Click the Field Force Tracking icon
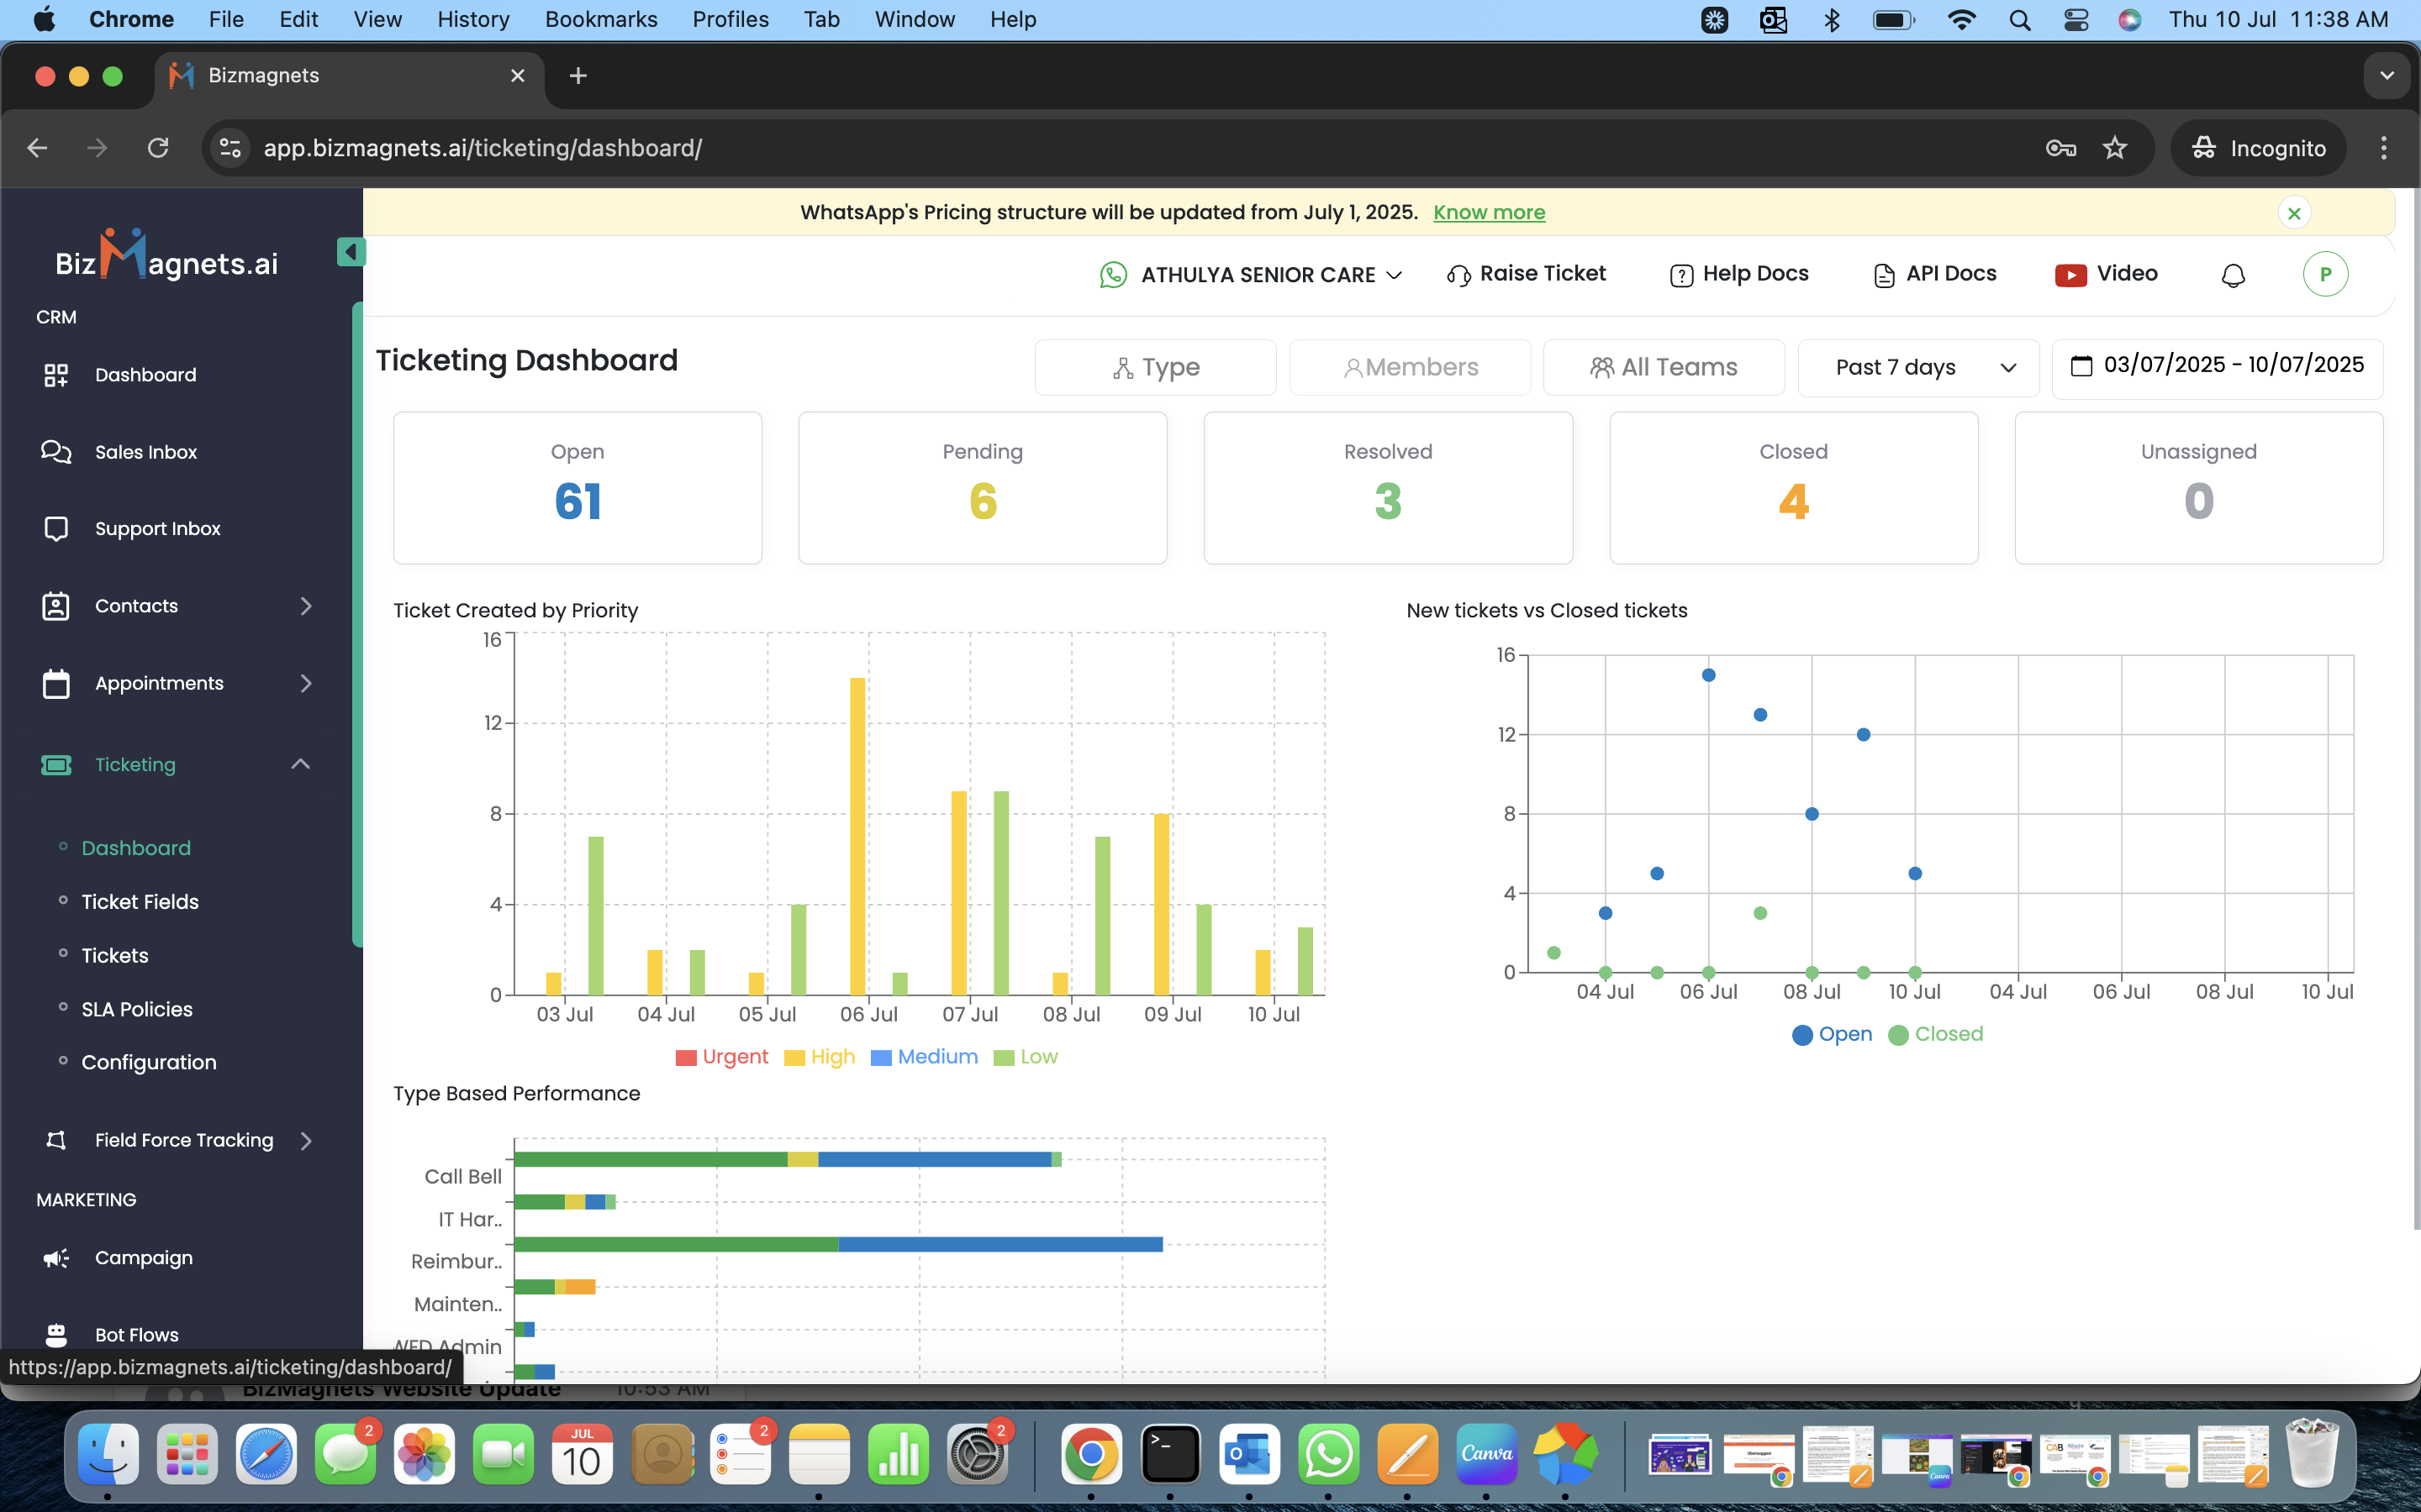The height and width of the screenshot is (1512, 2421). (x=56, y=1140)
